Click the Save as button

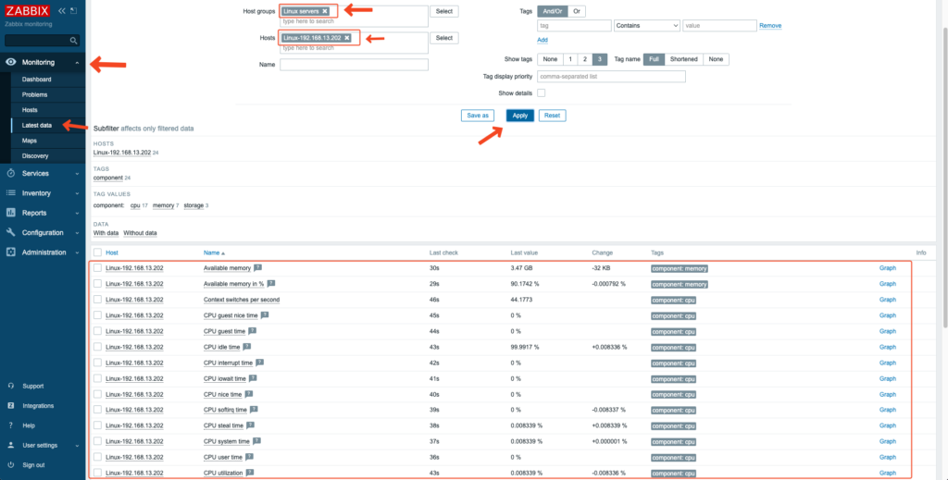[478, 116]
